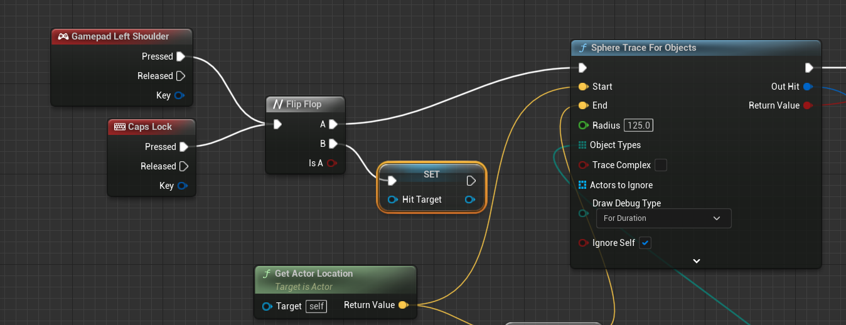Uncheck the Ignore Self checkbox
The width and height of the screenshot is (846, 325).
point(645,243)
